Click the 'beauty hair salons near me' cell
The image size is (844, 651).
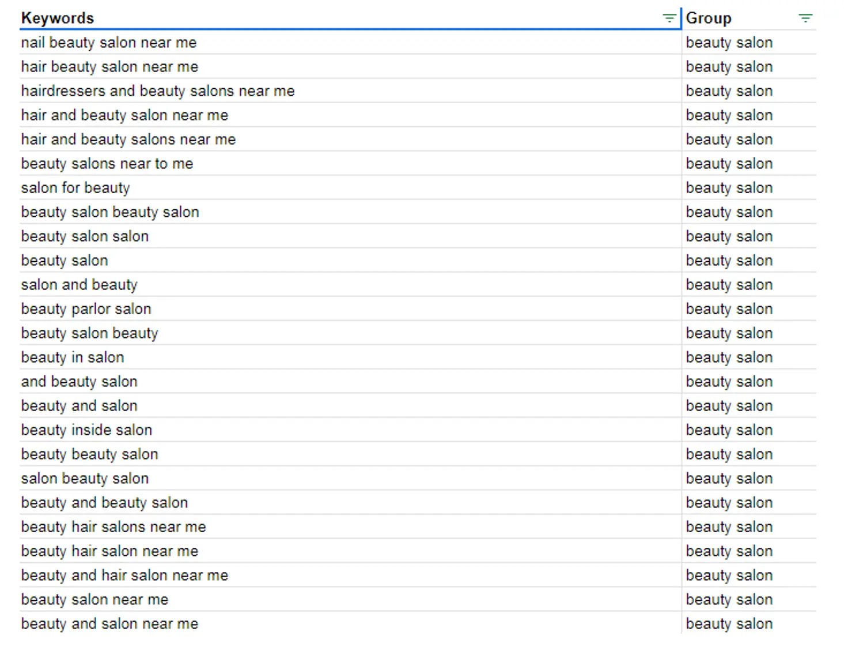(x=113, y=526)
